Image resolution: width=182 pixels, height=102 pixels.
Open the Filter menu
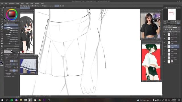tap(32, 3)
